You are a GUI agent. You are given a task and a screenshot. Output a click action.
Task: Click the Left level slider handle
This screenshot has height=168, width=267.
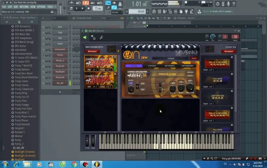pos(160,84)
